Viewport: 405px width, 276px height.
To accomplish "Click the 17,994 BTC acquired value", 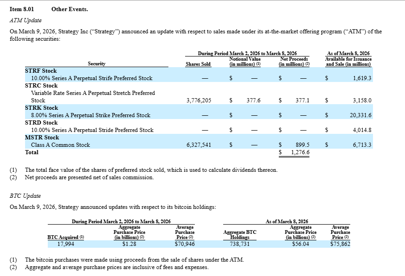I will [65, 244].
